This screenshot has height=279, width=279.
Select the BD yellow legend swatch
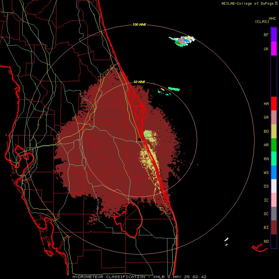click(274, 131)
